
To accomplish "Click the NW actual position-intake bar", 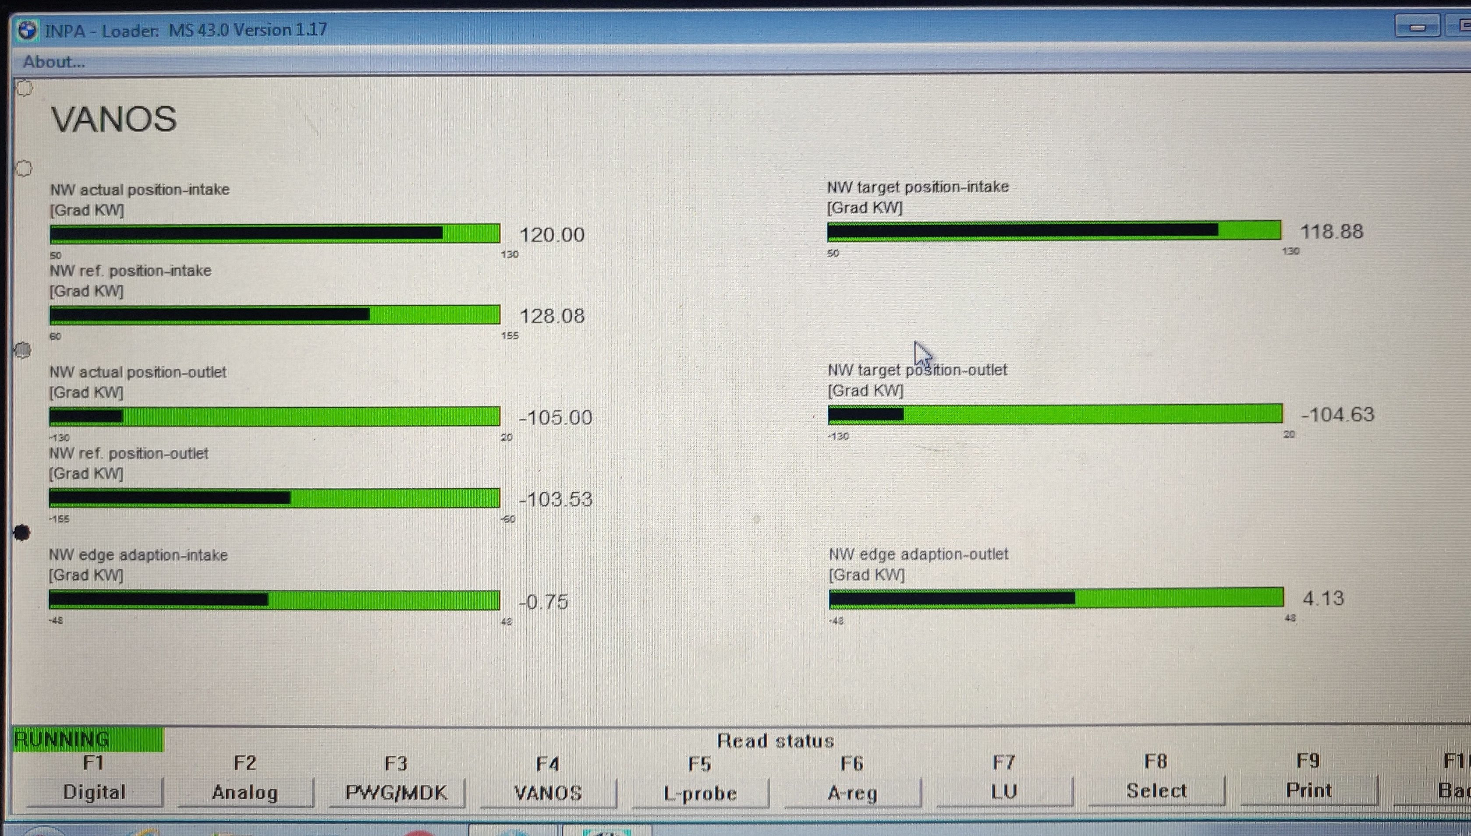I will 275,234.
